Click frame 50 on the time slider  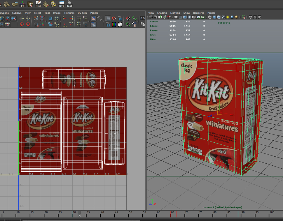click(x=130, y=214)
